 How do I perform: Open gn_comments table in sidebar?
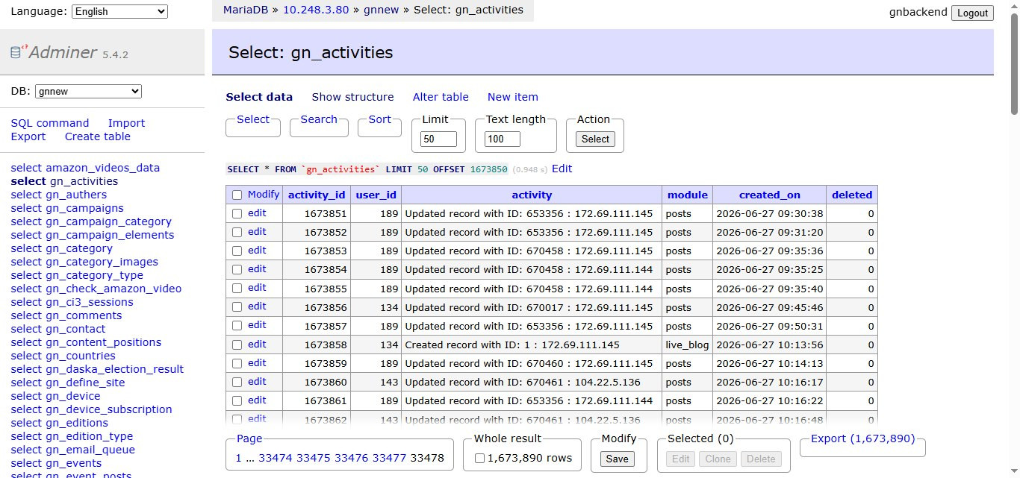(84, 315)
